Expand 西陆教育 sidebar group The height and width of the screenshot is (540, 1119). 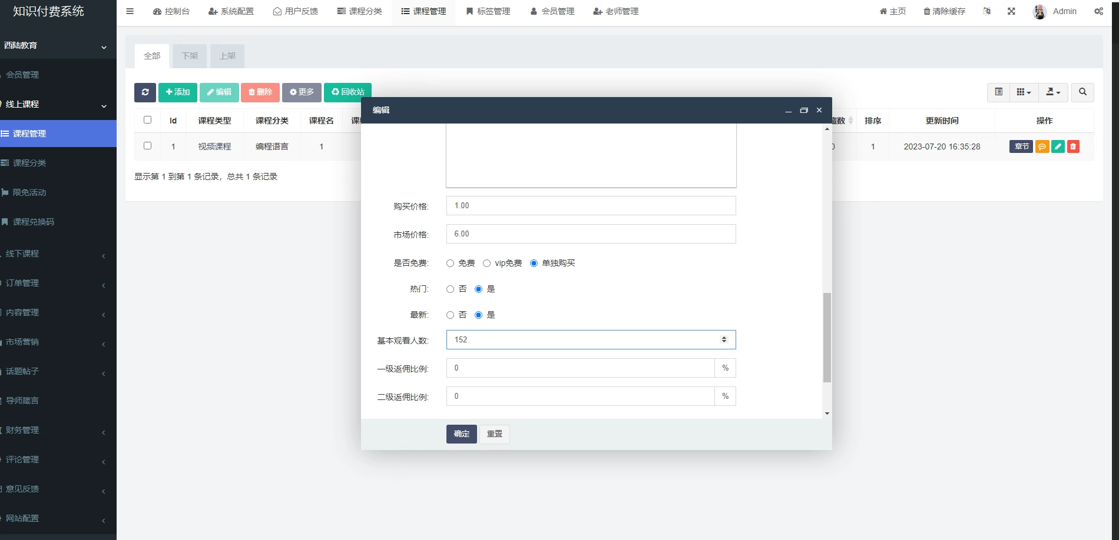pyautogui.click(x=58, y=45)
